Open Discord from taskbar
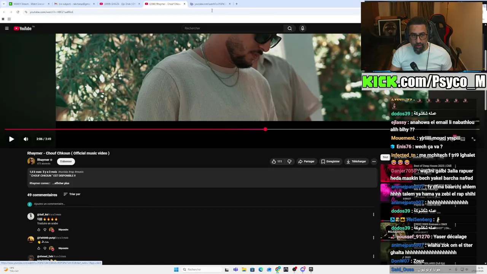Viewport: 487px width, 274px height. click(303, 269)
